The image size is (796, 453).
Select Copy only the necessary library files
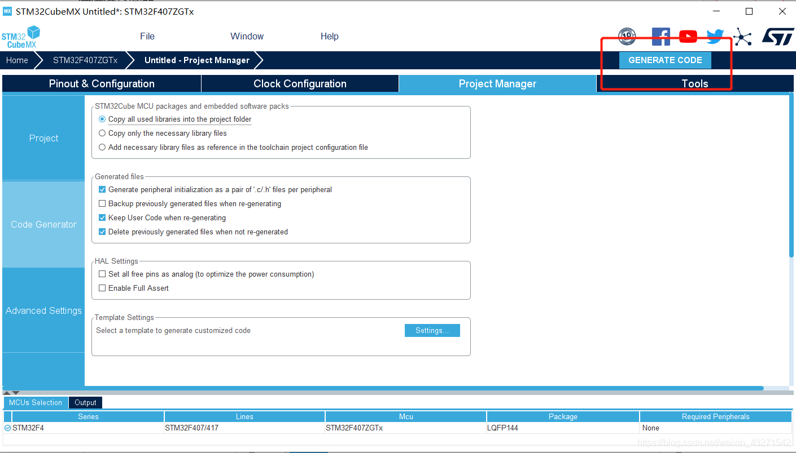click(x=102, y=134)
